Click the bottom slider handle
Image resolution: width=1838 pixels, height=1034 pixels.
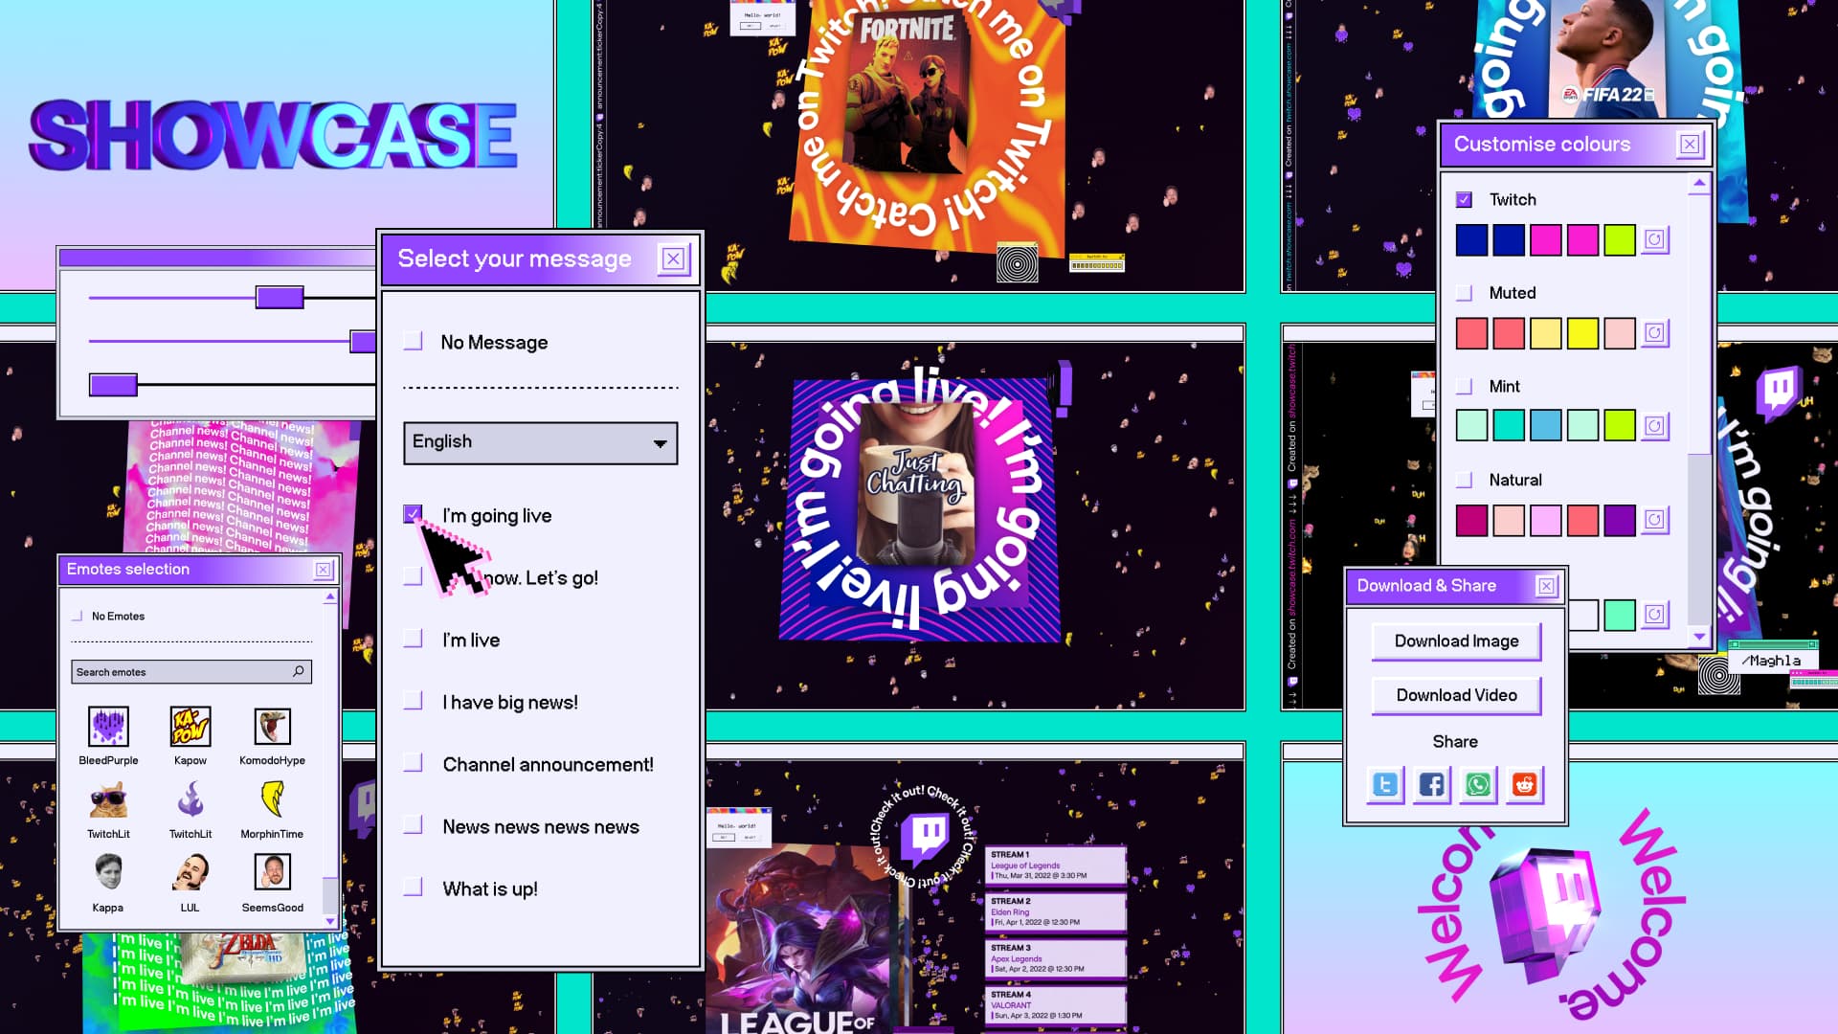[113, 385]
